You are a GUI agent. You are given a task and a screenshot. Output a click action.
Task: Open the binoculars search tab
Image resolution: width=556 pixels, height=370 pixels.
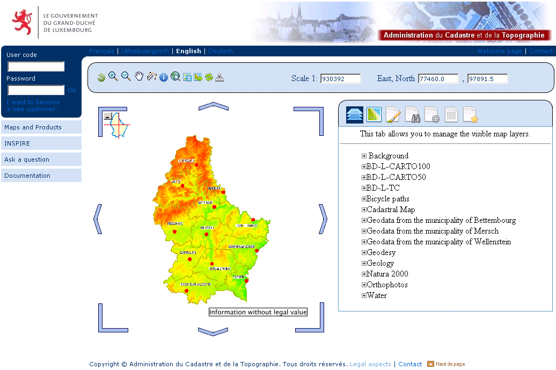tap(413, 115)
